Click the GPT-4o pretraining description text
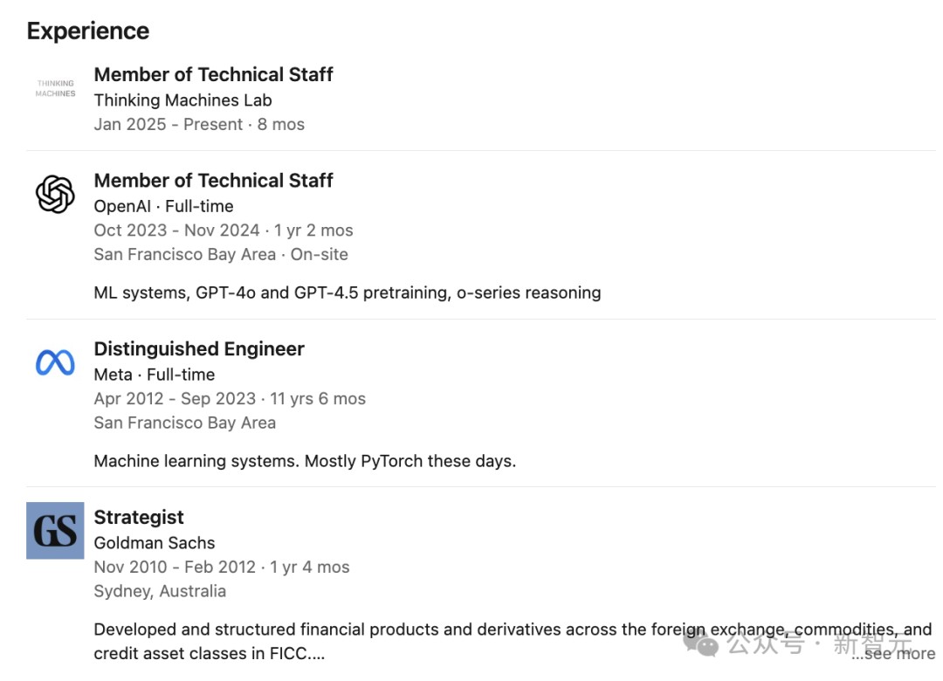Image resolution: width=943 pixels, height=681 pixels. (347, 292)
